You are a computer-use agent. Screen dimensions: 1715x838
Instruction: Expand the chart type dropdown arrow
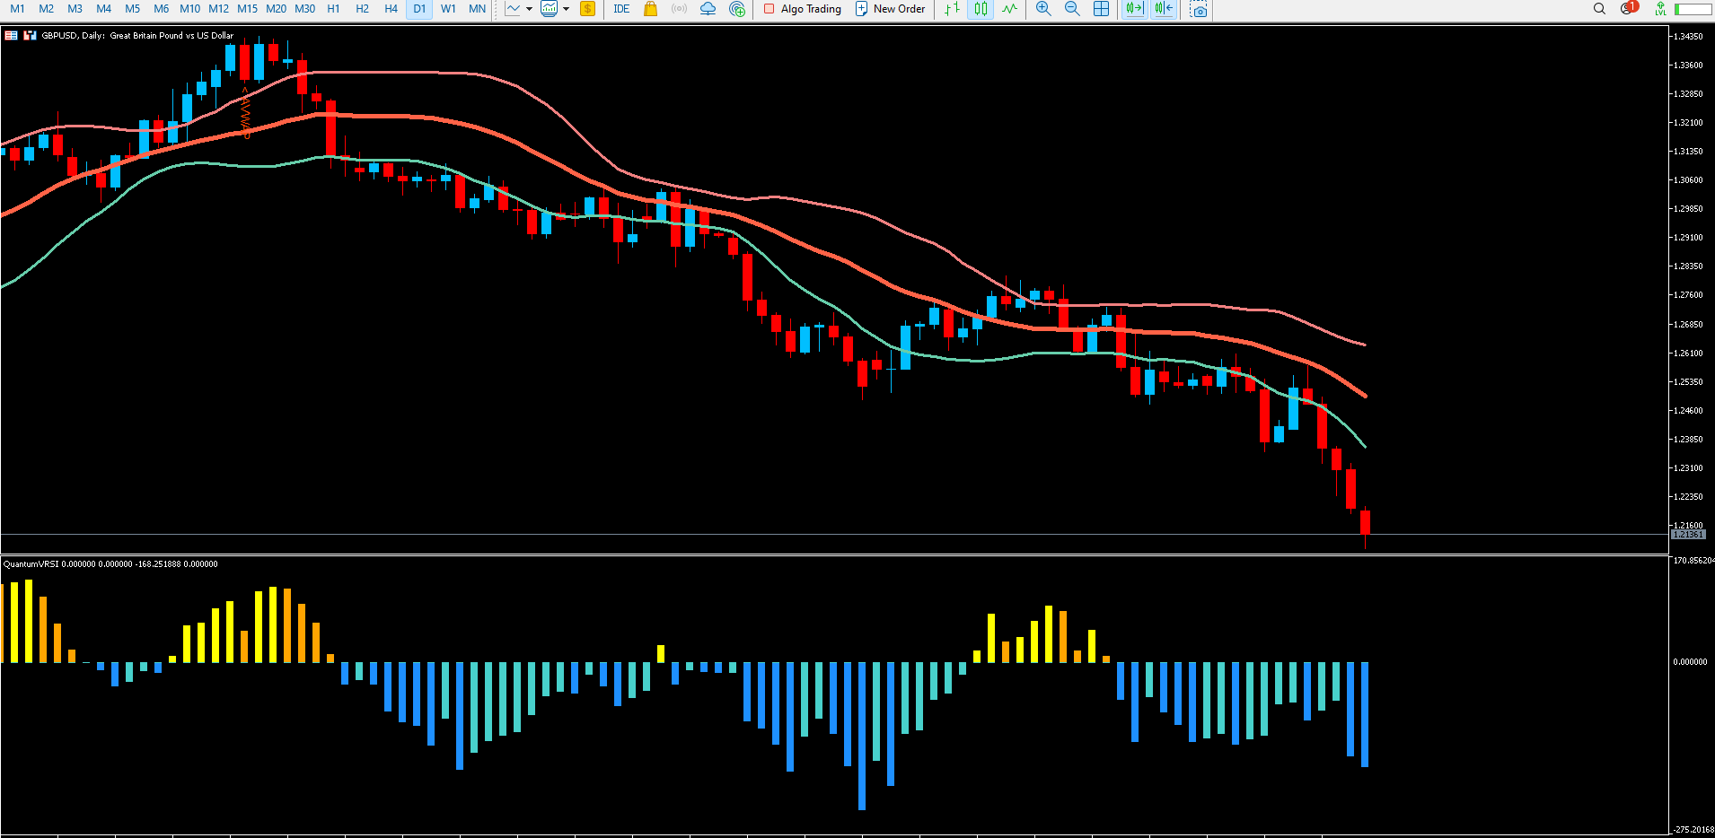[x=529, y=9]
